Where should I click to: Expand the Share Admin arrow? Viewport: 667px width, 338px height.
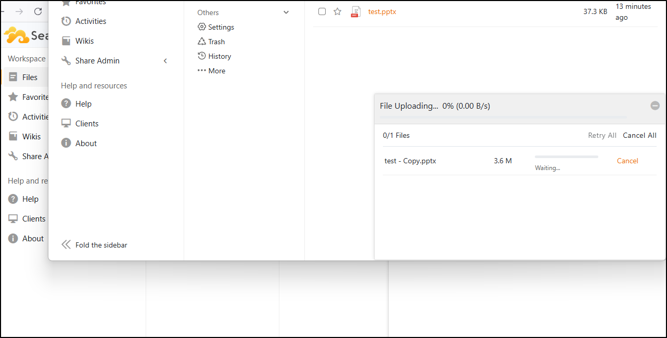[165, 61]
